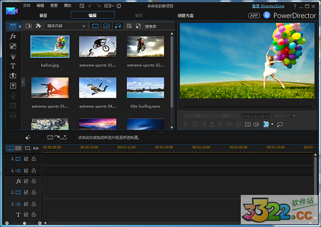This screenshot has height=227, width=321.
Task: Open the media content dropdown
Action: tap(67, 26)
